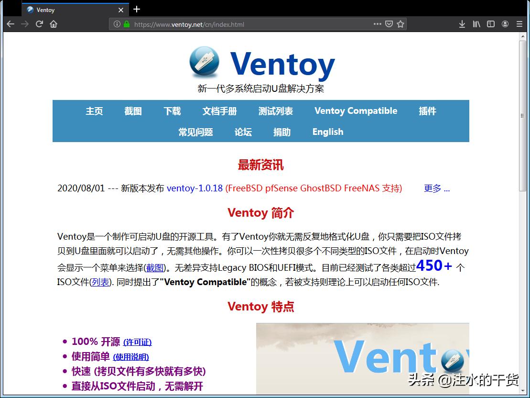Open the 测试列表 nav item

[275, 111]
